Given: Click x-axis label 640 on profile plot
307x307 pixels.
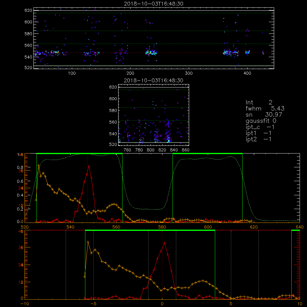Looking at the screenshot, I should pyautogui.click(x=300, y=227).
